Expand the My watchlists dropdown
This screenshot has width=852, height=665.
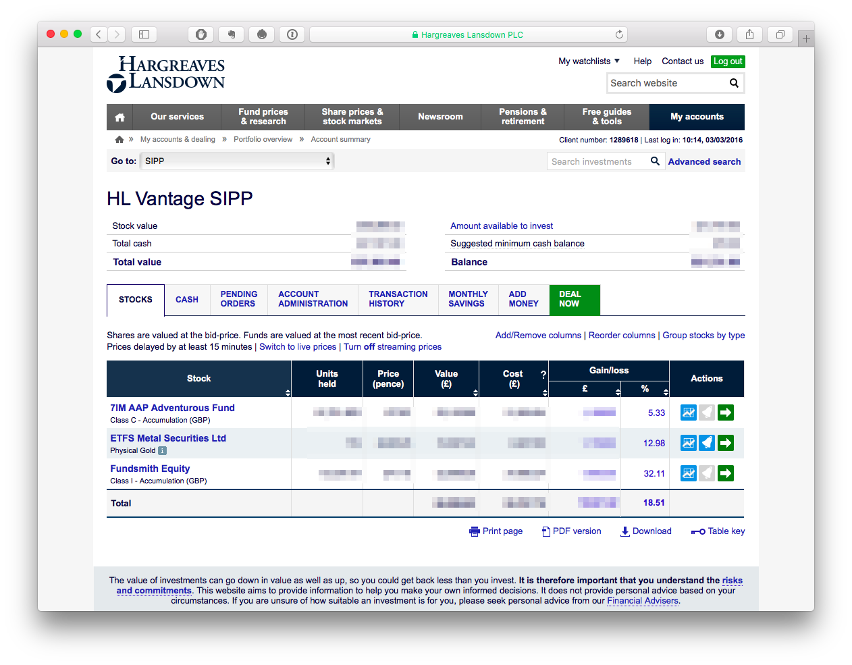point(589,61)
